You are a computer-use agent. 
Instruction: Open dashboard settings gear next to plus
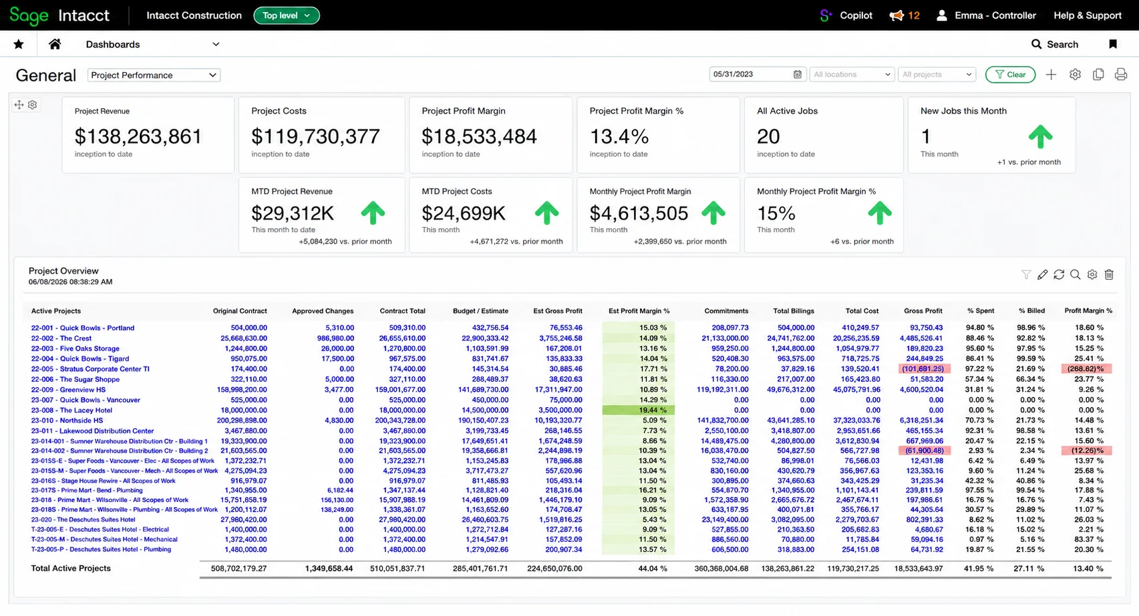click(x=1075, y=75)
